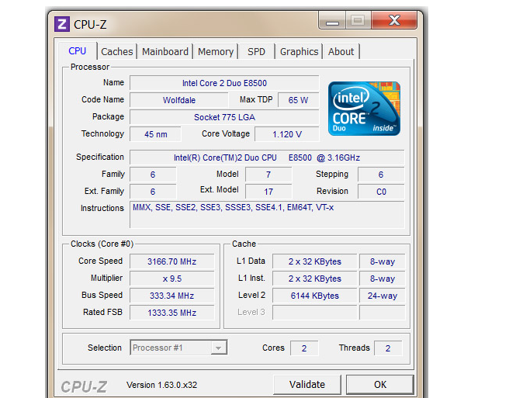This screenshot has width=516, height=398.
Task: Minimize the CPU-Z window
Action: (x=332, y=21)
